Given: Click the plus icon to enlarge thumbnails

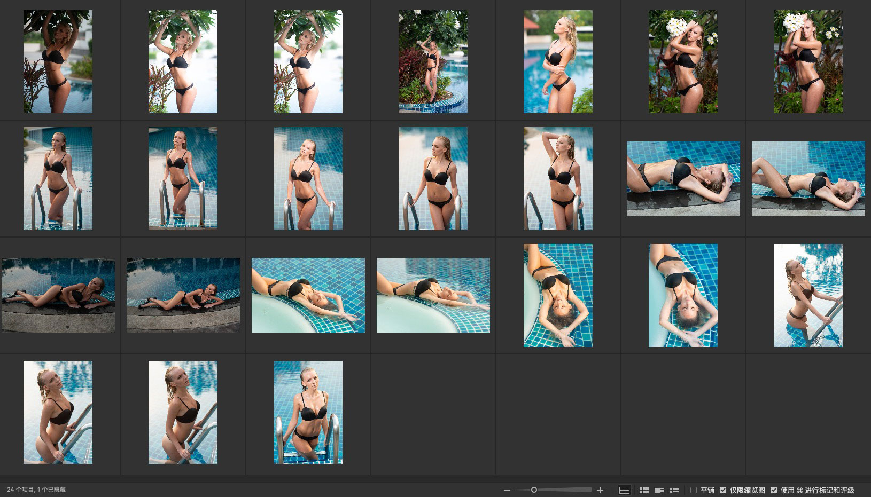Looking at the screenshot, I should pos(600,490).
